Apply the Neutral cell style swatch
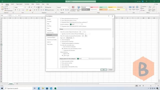The image size is (160, 90). [x=112, y=7]
